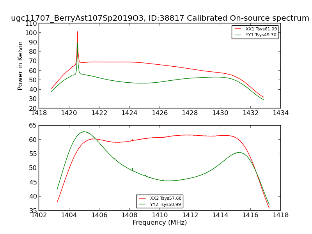This screenshot has height=234, width=312.
Task: Click the 55 tick label on lower y-axis
Action: pos(33,154)
